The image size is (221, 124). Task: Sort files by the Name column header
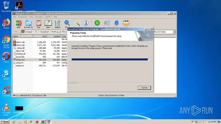coord(23,36)
